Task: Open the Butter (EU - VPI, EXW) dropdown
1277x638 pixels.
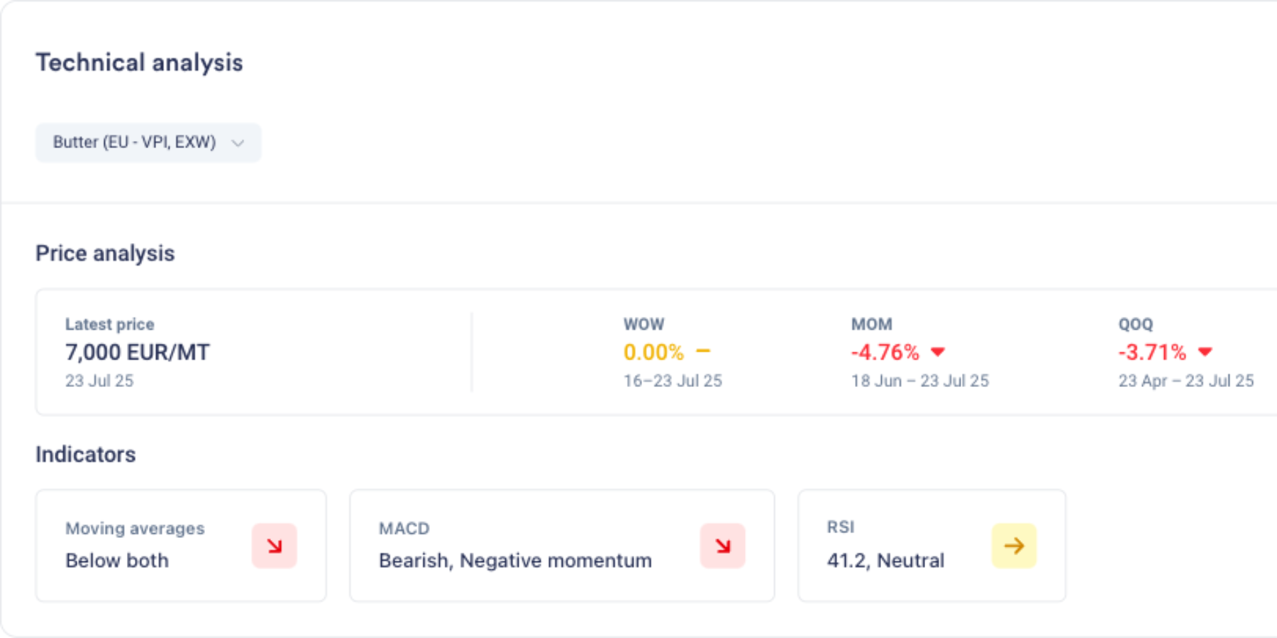Action: [x=148, y=142]
